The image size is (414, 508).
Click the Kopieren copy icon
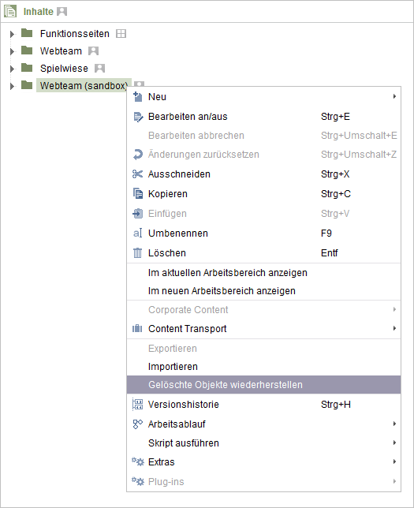coord(138,193)
